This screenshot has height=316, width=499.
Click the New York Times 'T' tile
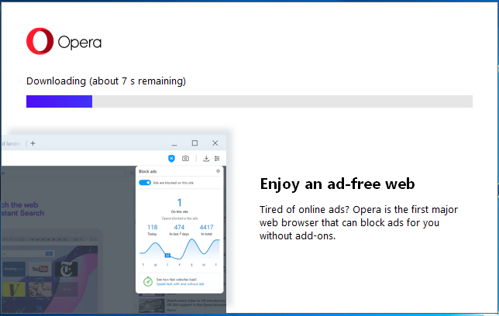pyautogui.click(x=66, y=270)
